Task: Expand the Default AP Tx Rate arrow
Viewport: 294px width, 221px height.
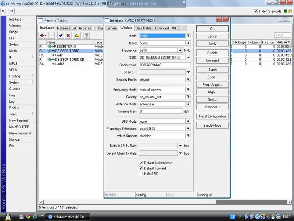Action: [x=180, y=146]
